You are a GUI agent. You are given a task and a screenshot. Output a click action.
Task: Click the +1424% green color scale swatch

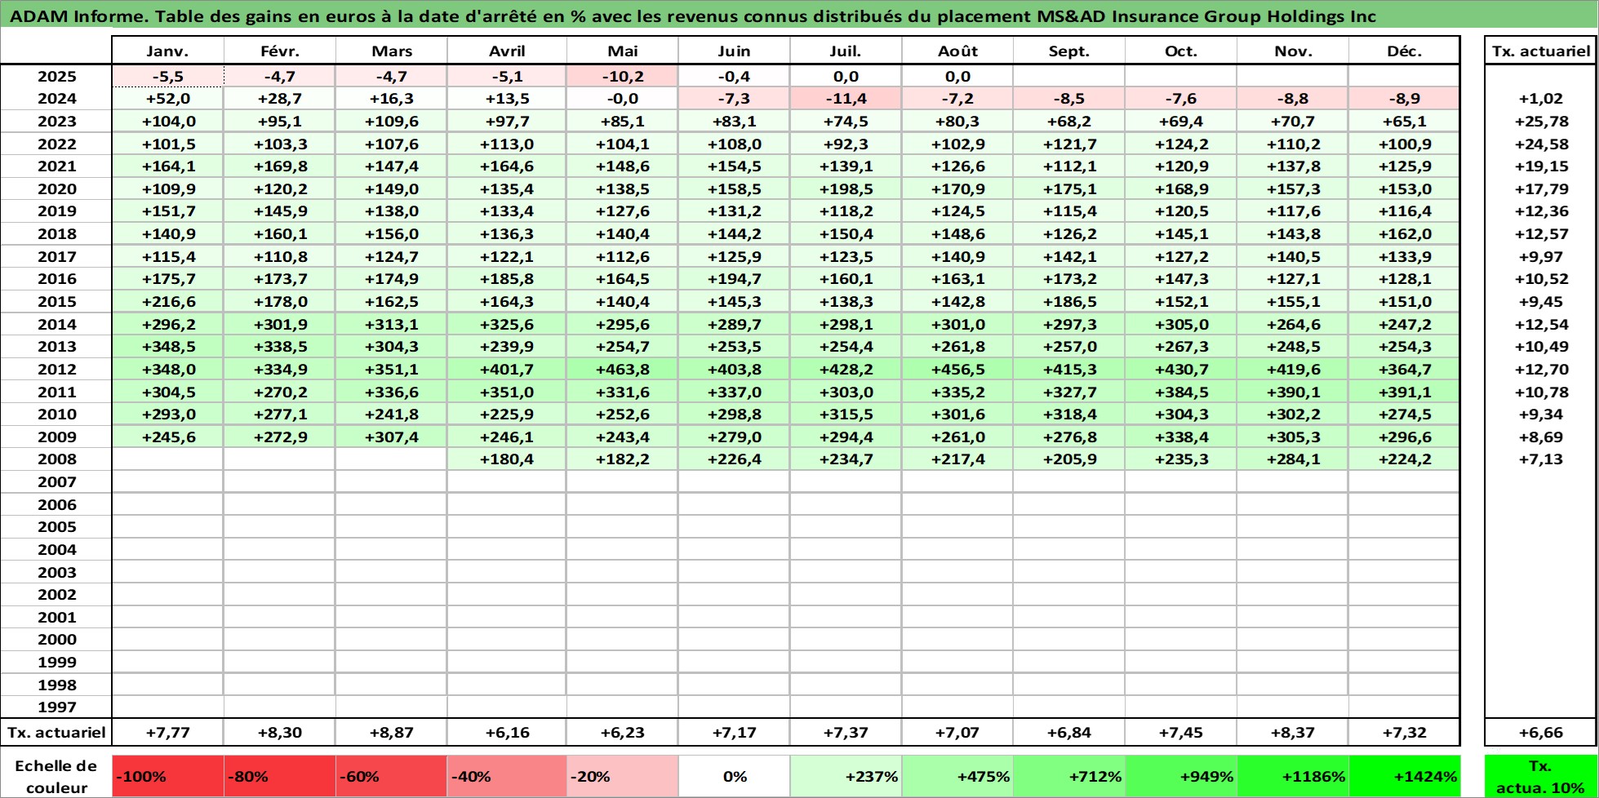pos(1404,777)
